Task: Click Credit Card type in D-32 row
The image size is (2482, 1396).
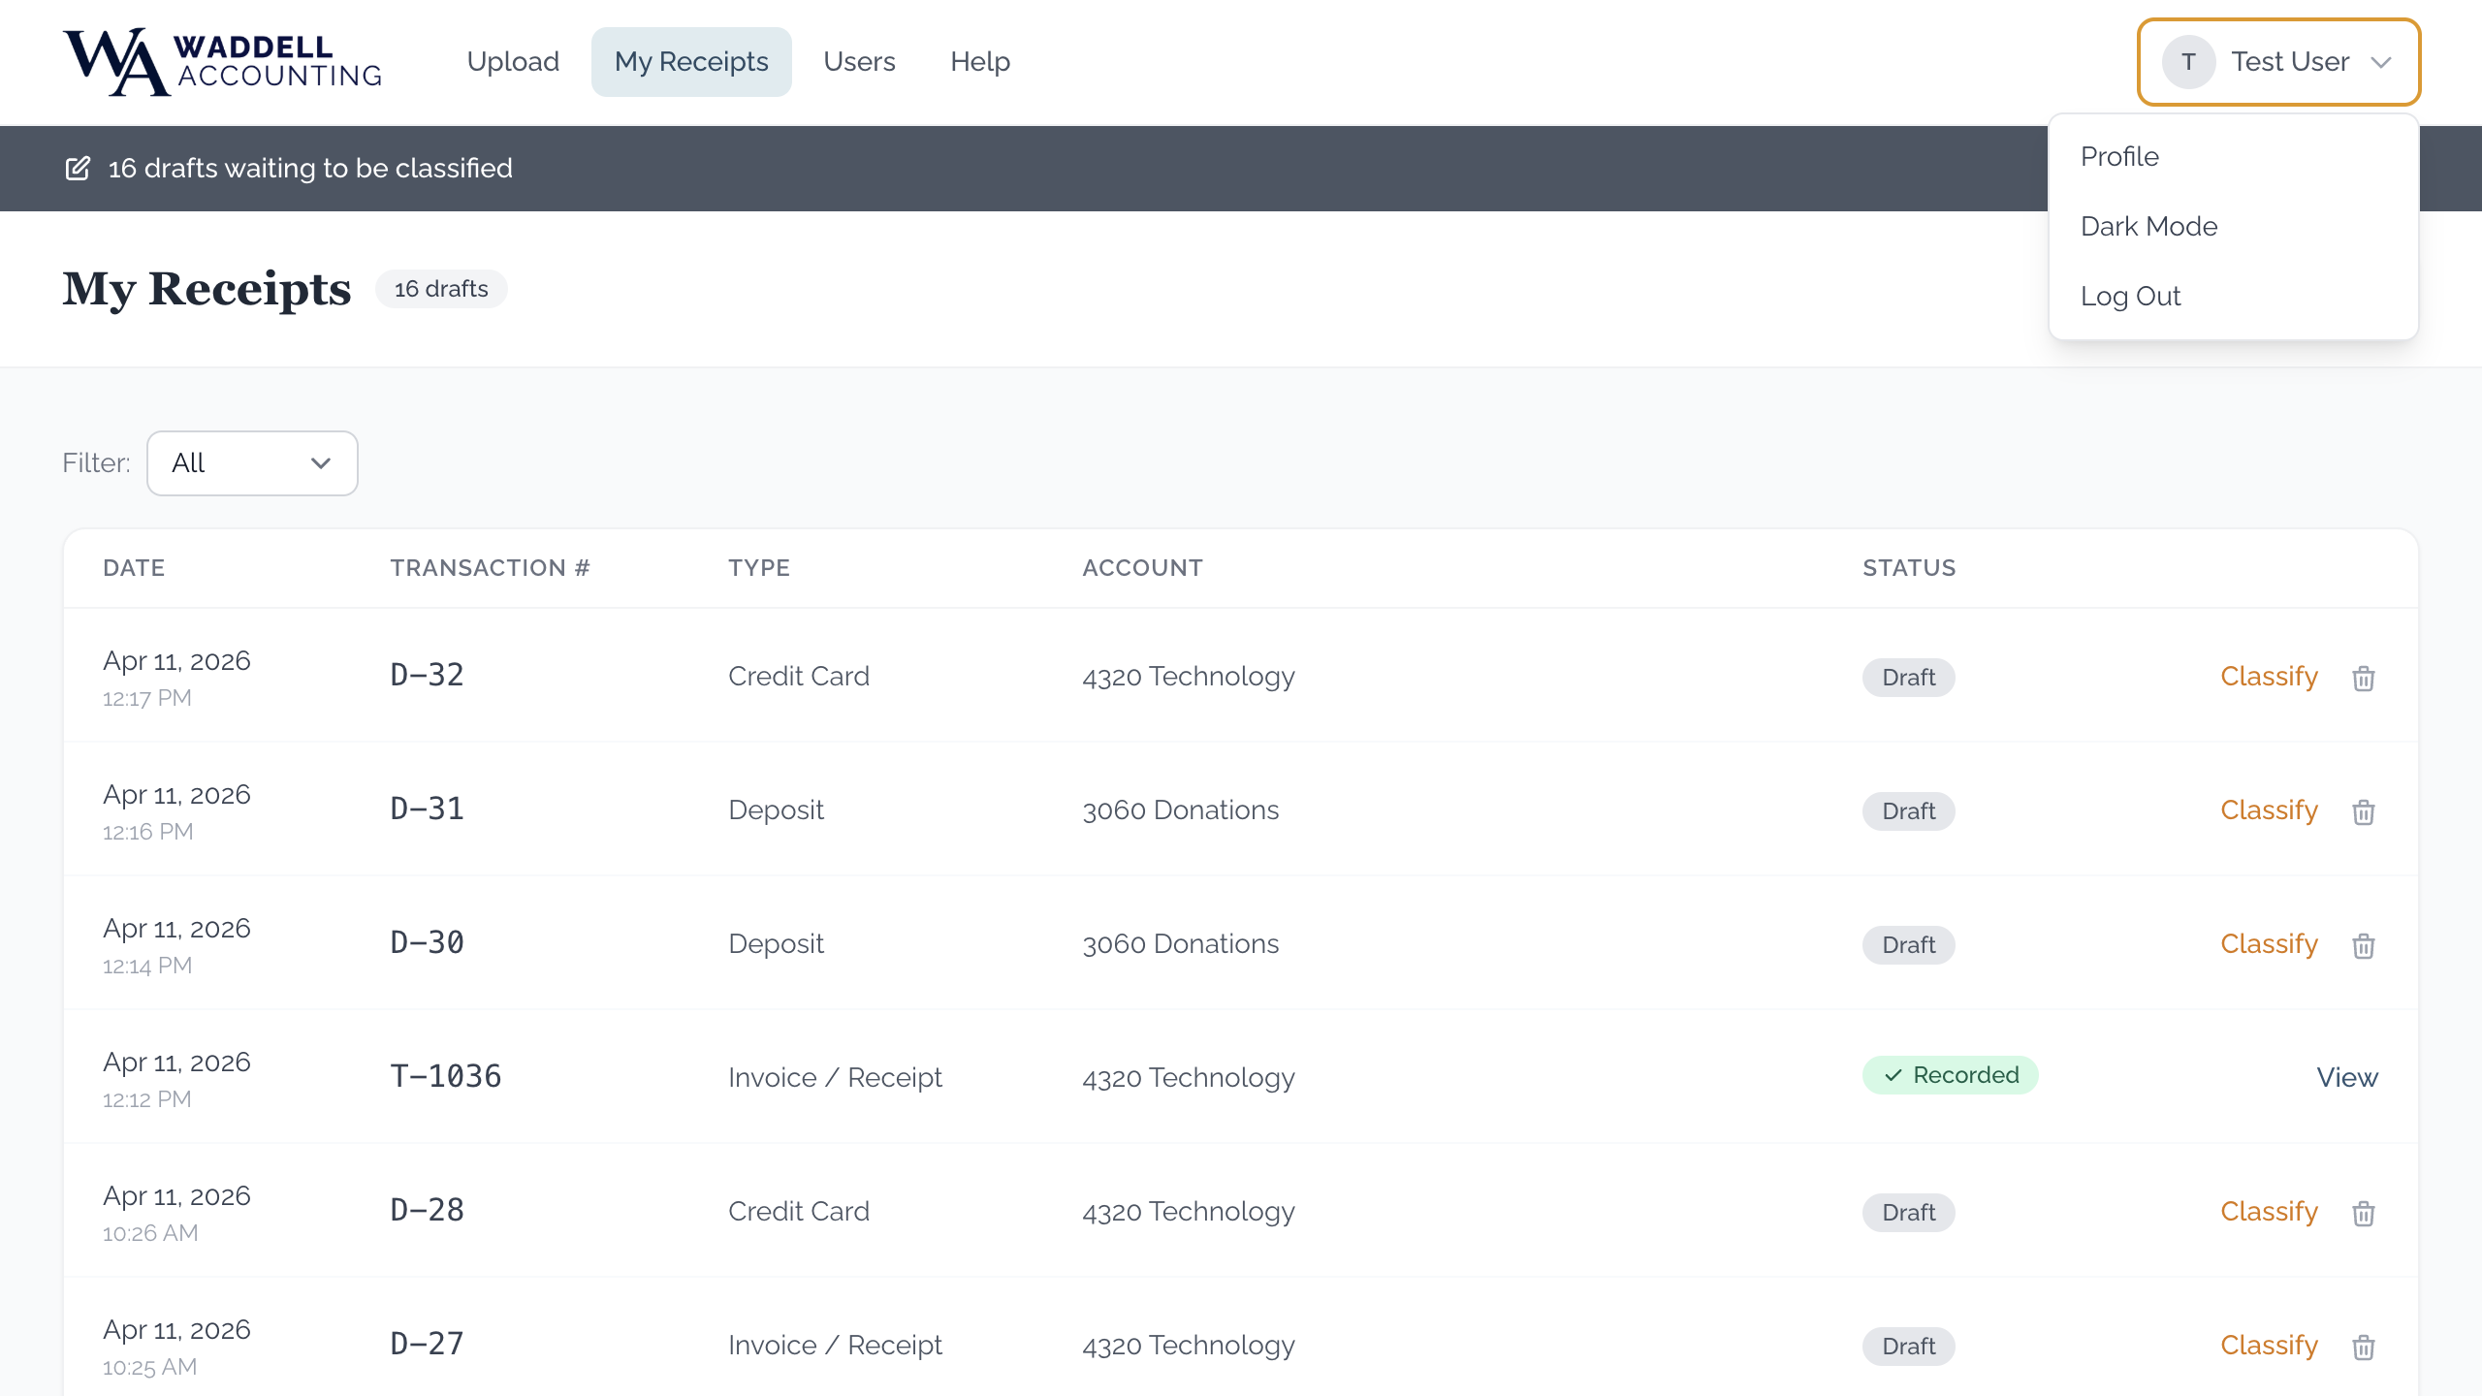Action: 799,677
